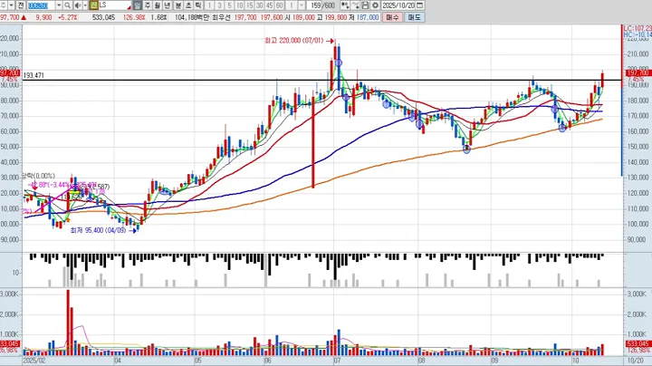The image size is (652, 366).
Task: Select the 주 (weekly) chart period
Action: pos(148,5)
